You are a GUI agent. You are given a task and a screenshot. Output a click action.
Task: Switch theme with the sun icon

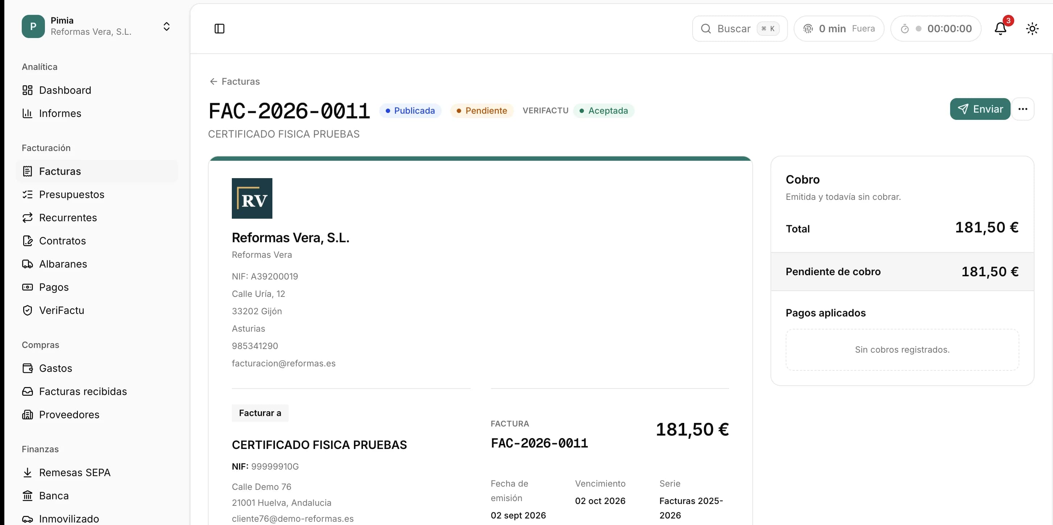(1032, 29)
